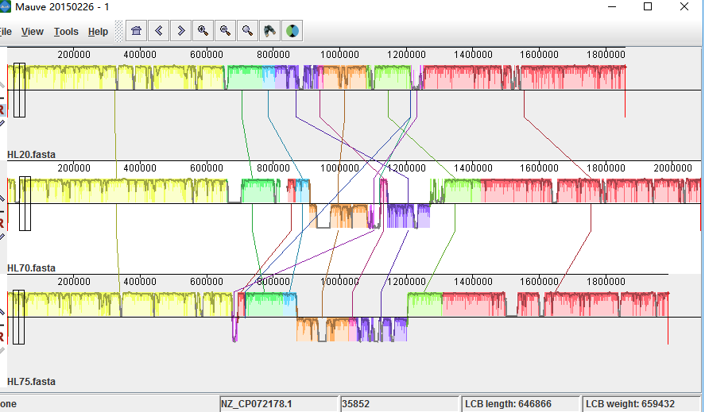Open the View menu
This screenshot has width=705, height=412.
click(33, 32)
